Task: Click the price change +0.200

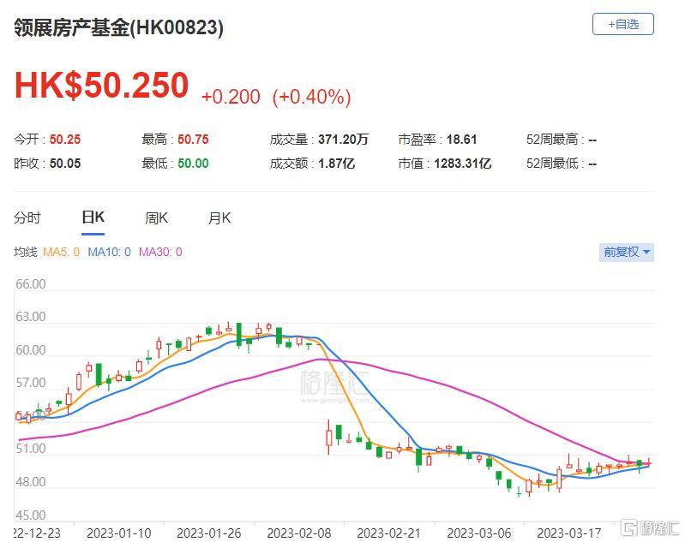Action: tap(231, 97)
